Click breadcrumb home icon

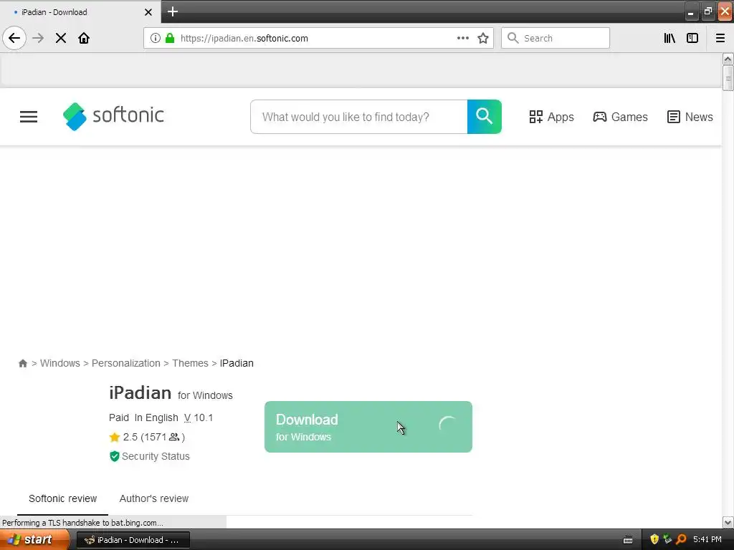coord(22,363)
